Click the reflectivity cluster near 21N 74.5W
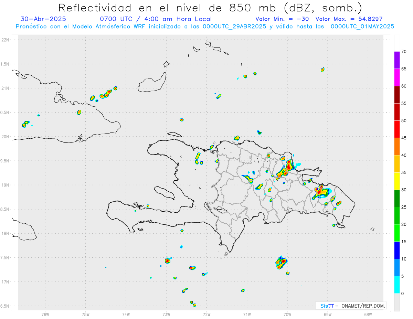 [x=106, y=94]
